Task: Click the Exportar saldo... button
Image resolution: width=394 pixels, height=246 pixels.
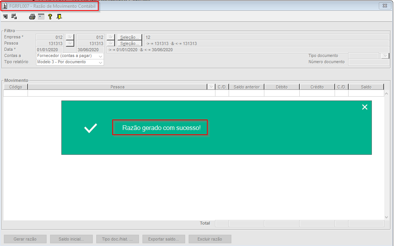Action: point(164,239)
